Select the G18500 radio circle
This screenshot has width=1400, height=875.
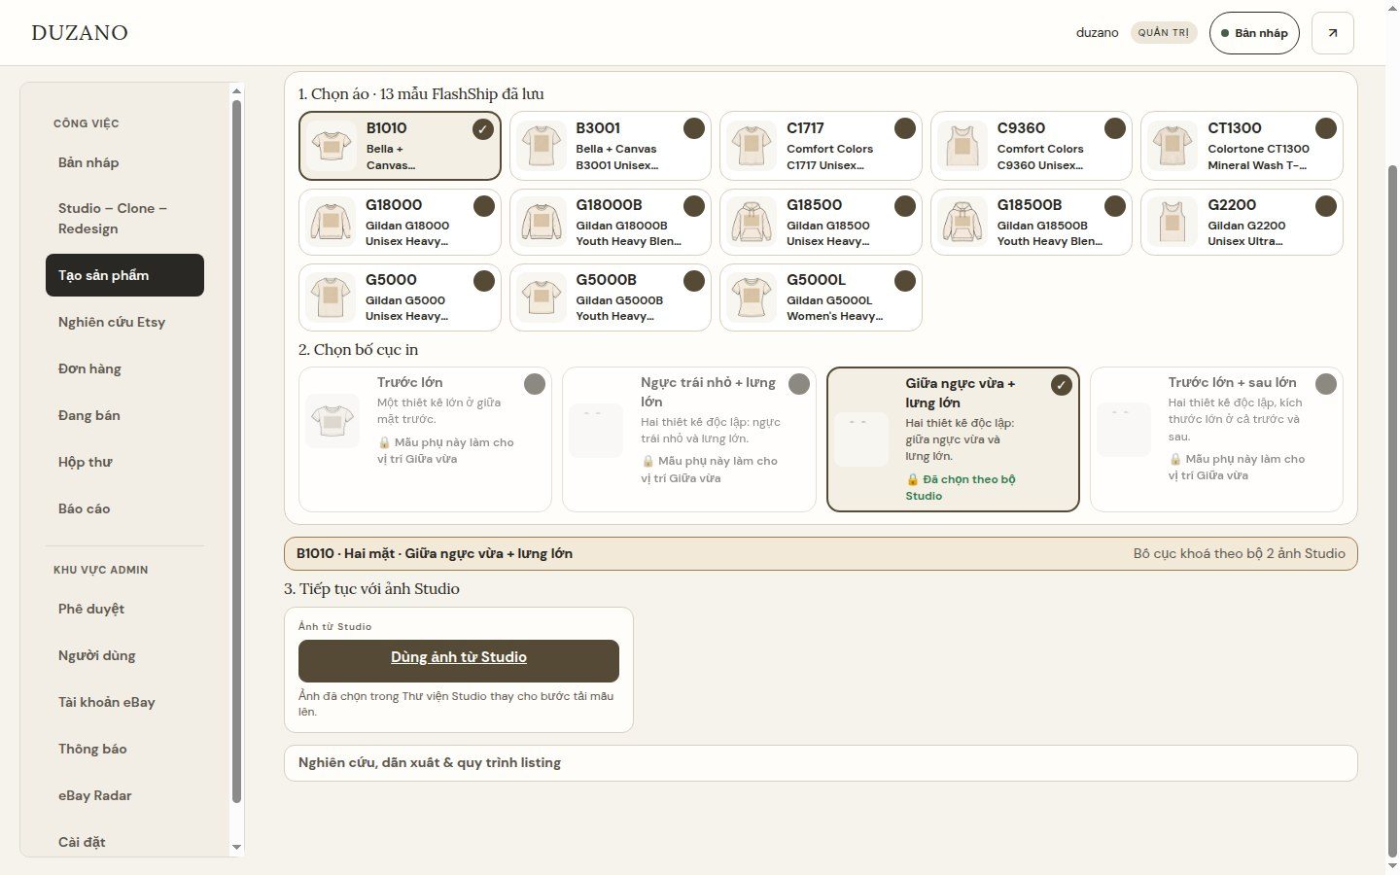[x=905, y=206]
